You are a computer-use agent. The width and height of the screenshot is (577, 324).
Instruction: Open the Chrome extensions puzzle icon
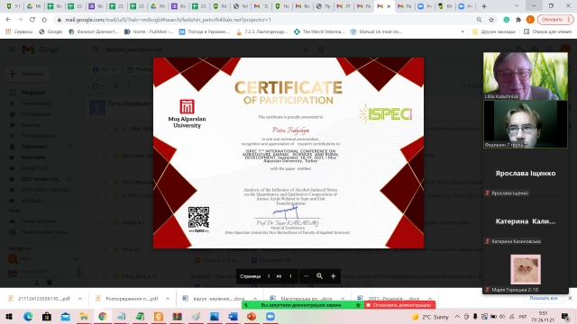tap(518, 20)
